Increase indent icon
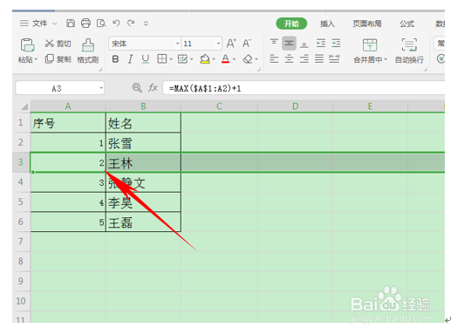The width and height of the screenshot is (457, 335). 336,44
